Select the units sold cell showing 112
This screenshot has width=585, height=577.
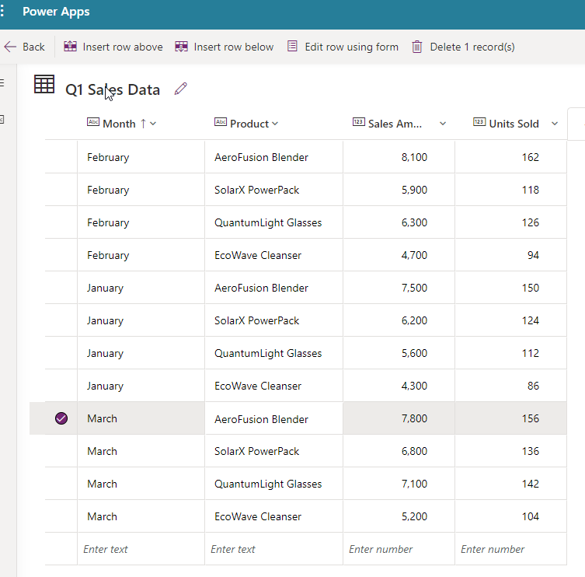(x=510, y=353)
